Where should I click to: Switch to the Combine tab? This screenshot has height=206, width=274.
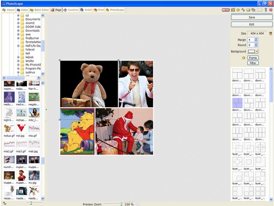71,10
